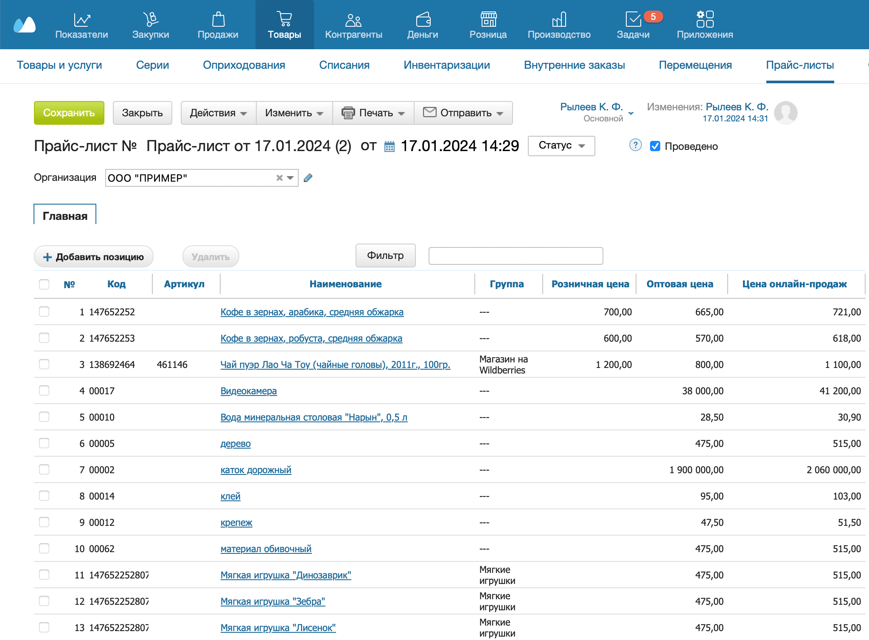Open the Закупки section icon
The height and width of the screenshot is (640, 869).
[151, 20]
